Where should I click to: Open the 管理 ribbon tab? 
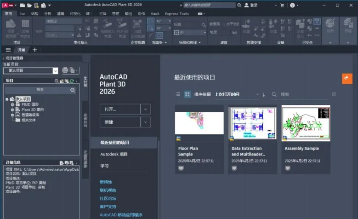tap(115, 14)
